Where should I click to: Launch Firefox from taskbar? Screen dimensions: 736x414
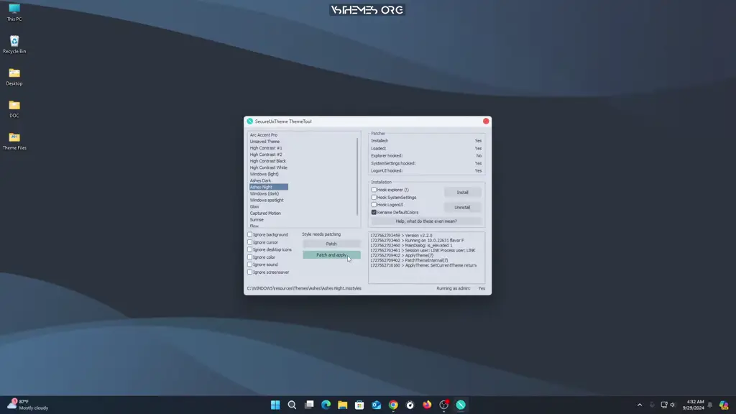427,405
